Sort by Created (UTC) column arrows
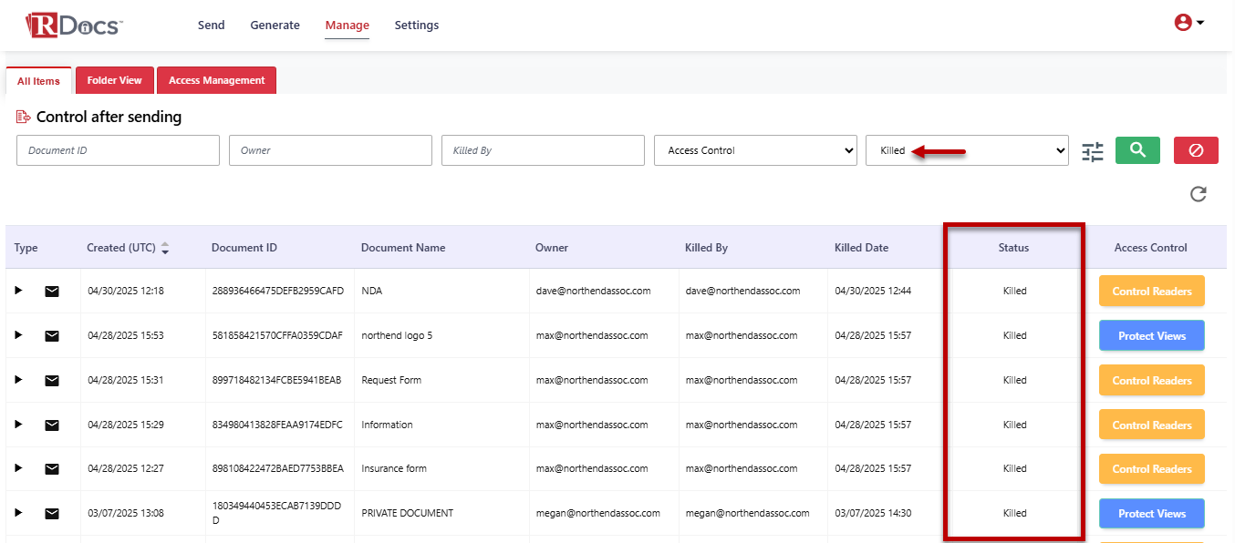The image size is (1235, 543). [x=165, y=248]
